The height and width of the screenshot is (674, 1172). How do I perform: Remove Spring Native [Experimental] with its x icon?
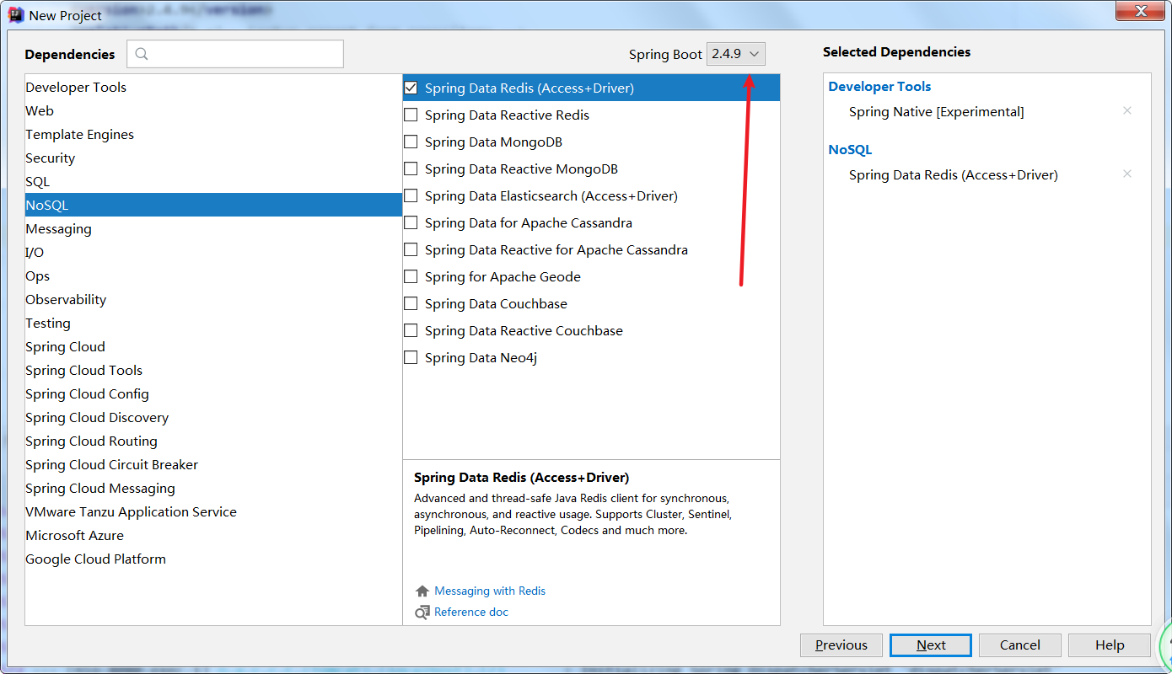pos(1127,111)
